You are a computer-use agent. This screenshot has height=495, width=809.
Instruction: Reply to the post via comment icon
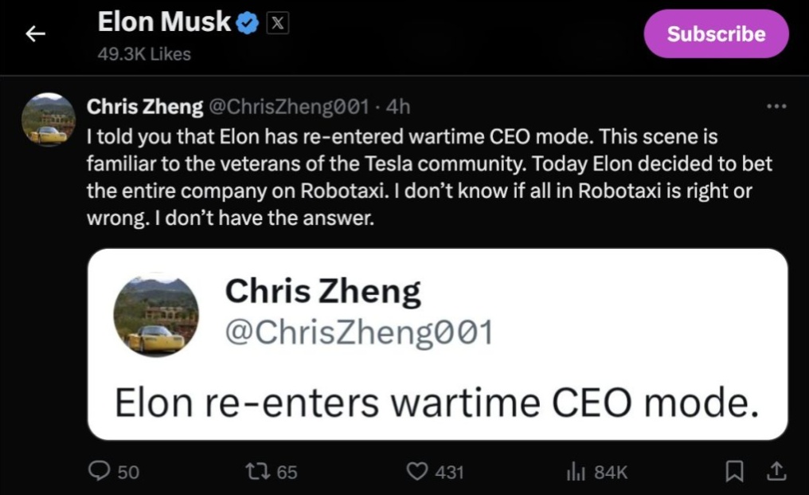(x=99, y=471)
